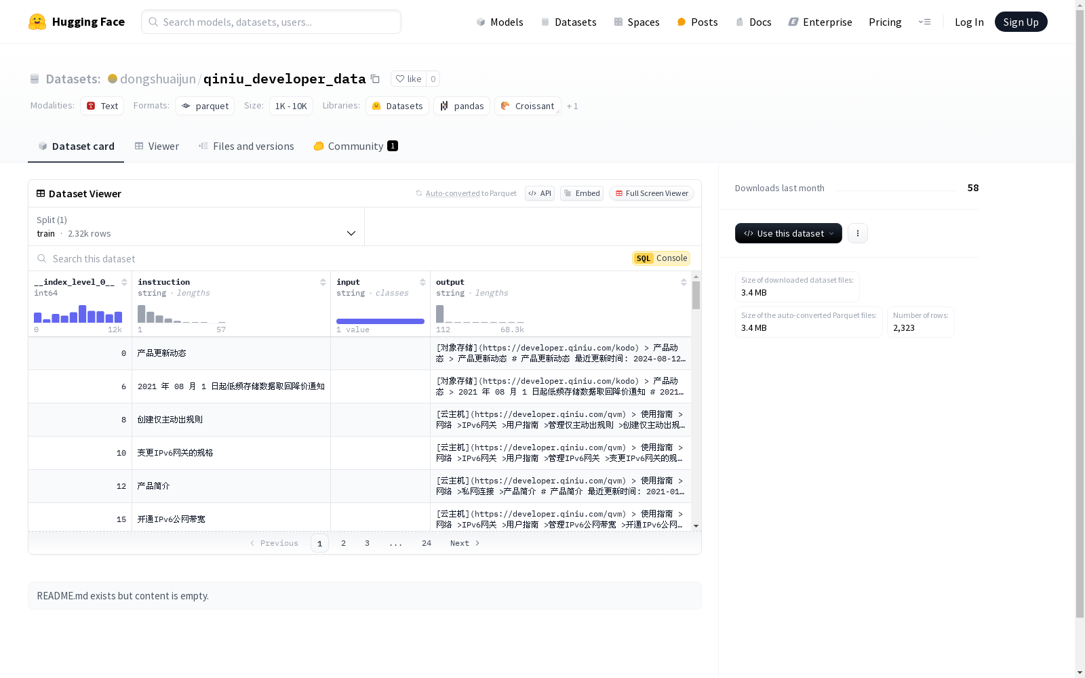Switch to the Viewer tab
The height and width of the screenshot is (678, 1085).
(157, 146)
